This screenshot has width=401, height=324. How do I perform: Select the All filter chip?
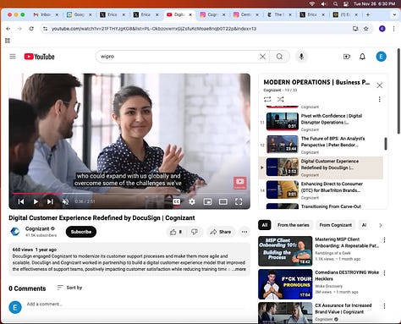pos(265,225)
